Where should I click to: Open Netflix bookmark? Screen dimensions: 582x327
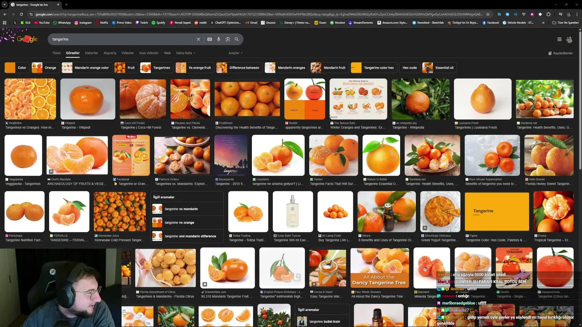click(x=101, y=23)
